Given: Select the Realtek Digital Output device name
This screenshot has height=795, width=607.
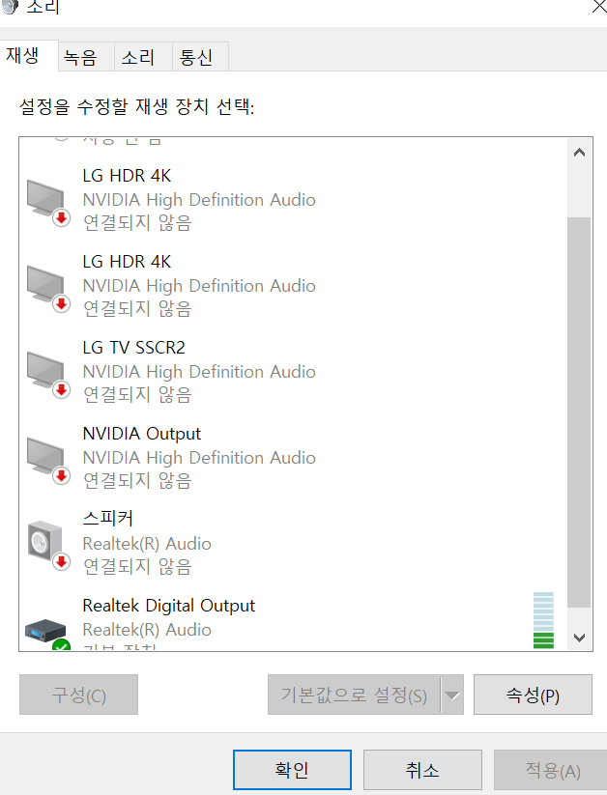Looking at the screenshot, I should coord(168,606).
